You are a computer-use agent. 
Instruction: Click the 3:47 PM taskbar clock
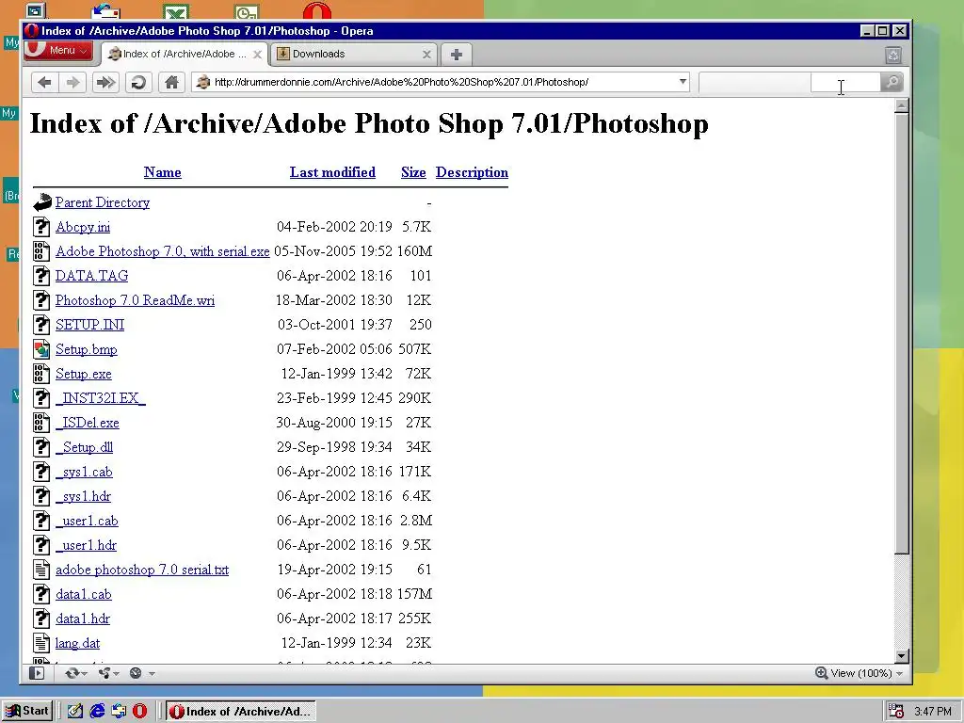point(933,712)
